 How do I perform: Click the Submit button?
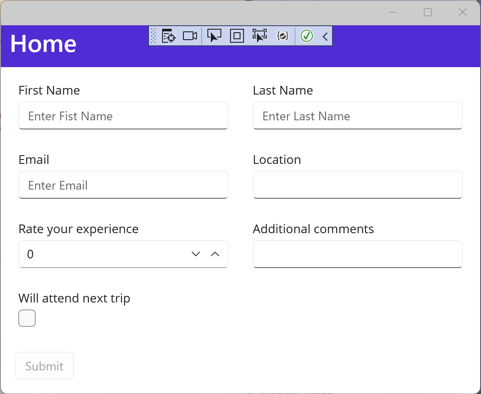[44, 366]
